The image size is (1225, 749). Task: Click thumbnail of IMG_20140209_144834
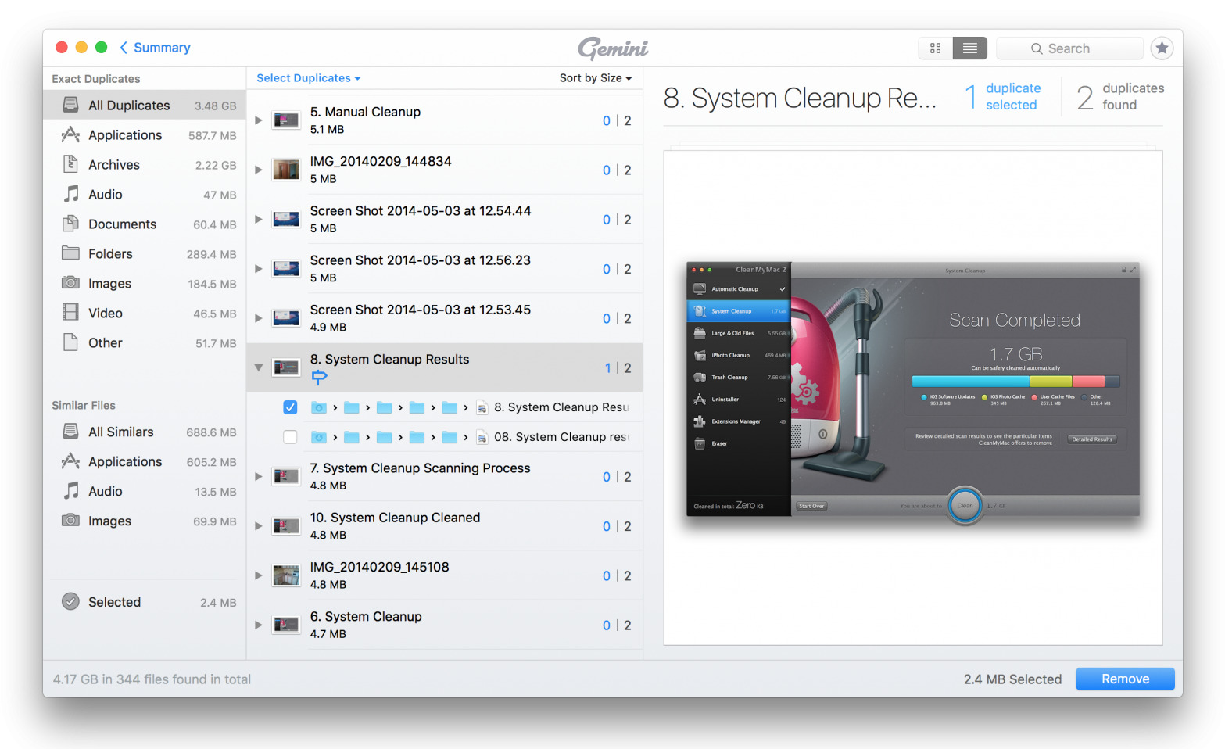(x=286, y=170)
